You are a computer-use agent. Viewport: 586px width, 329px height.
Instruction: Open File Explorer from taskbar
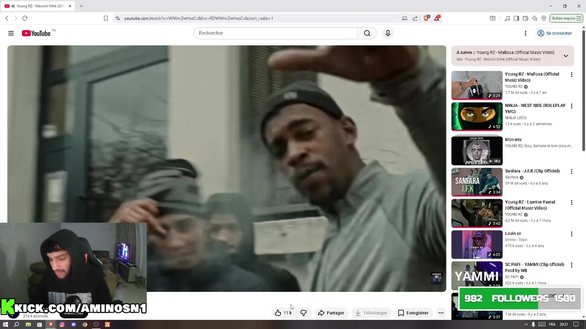(28, 324)
